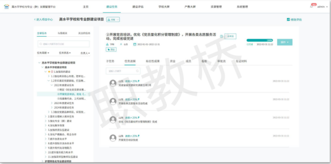Focus the task tree keyword search field
This screenshot has width=331, height=164.
(63, 44)
